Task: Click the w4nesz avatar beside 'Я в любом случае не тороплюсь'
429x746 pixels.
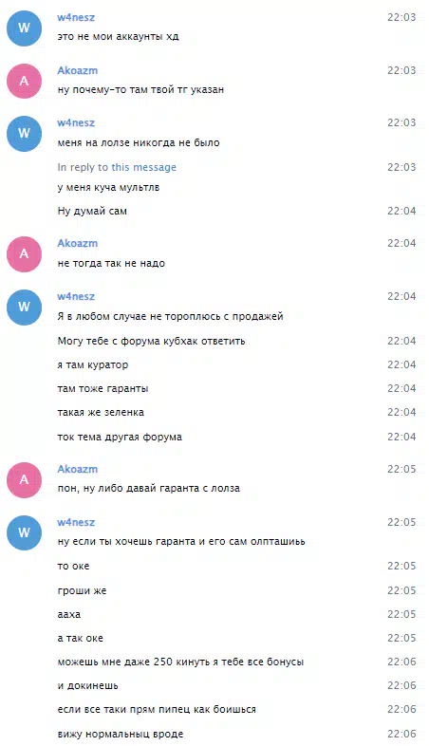Action: click(x=24, y=308)
